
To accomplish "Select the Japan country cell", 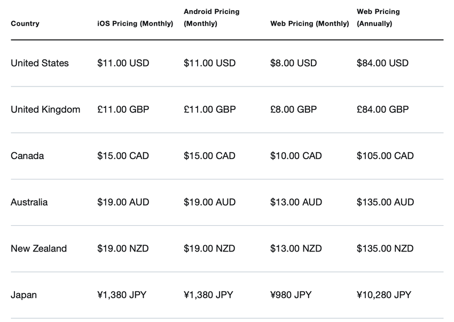I will click(24, 295).
